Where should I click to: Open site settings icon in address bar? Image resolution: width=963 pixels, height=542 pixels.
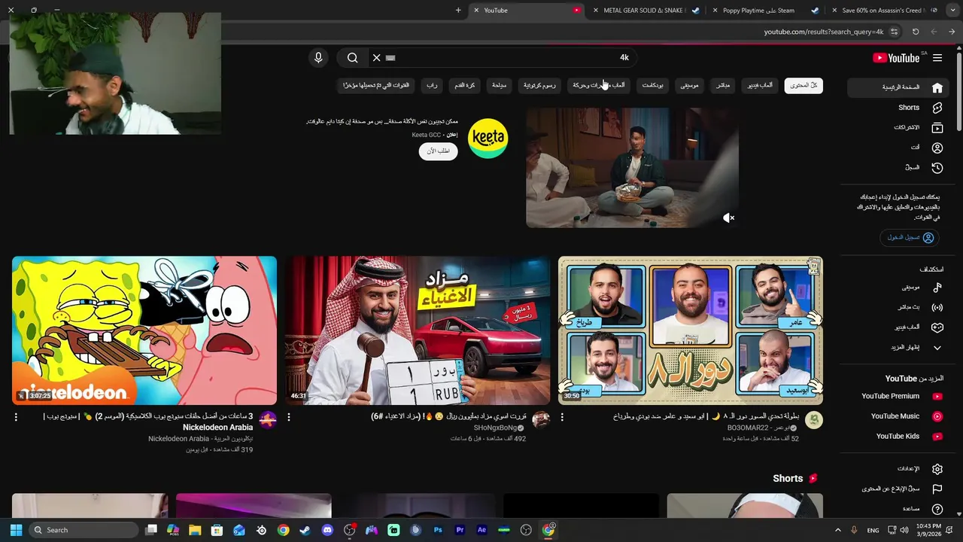tap(894, 32)
